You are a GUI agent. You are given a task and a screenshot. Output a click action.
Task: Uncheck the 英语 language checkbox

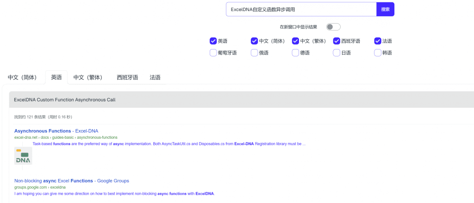point(213,41)
